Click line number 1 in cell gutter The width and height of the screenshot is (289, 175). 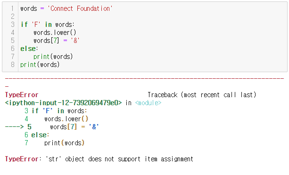pyautogui.click(x=12, y=8)
